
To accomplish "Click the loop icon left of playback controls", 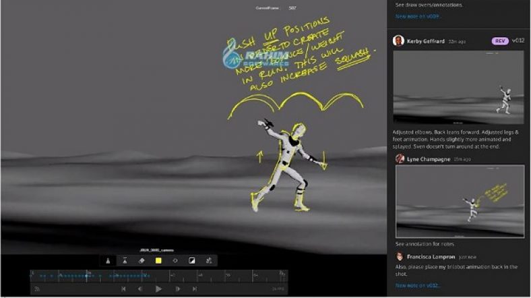I will [37, 289].
